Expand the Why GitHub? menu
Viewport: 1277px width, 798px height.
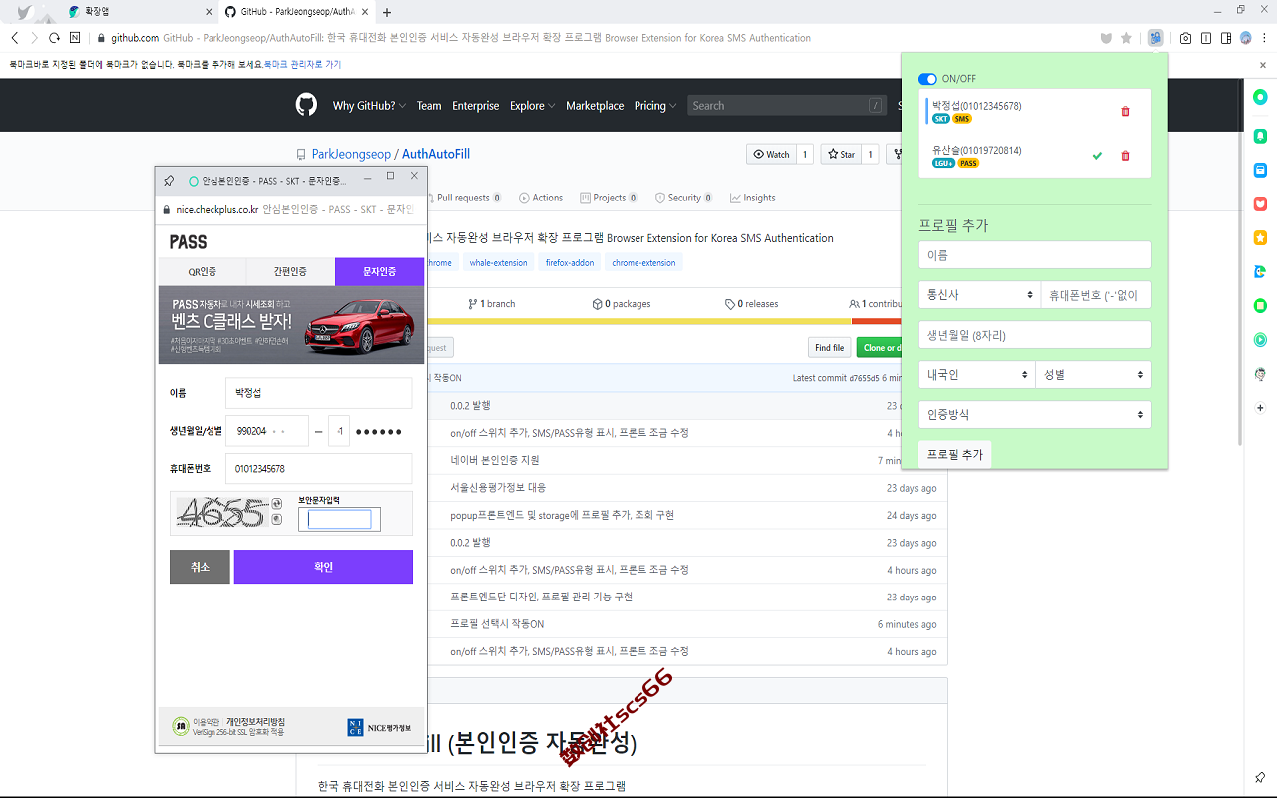tap(369, 106)
